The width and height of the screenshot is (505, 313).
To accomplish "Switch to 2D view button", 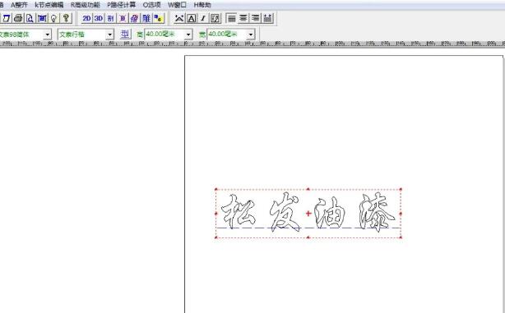I will click(x=86, y=18).
